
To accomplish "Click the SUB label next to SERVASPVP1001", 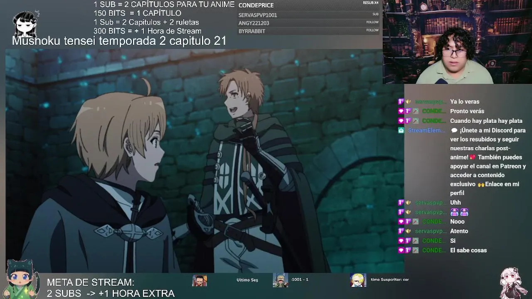I will pos(375,14).
